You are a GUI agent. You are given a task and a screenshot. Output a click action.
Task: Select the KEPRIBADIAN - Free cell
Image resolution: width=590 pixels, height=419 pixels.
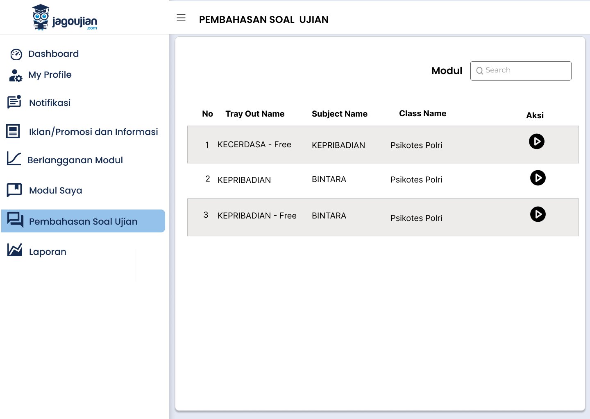coord(257,216)
